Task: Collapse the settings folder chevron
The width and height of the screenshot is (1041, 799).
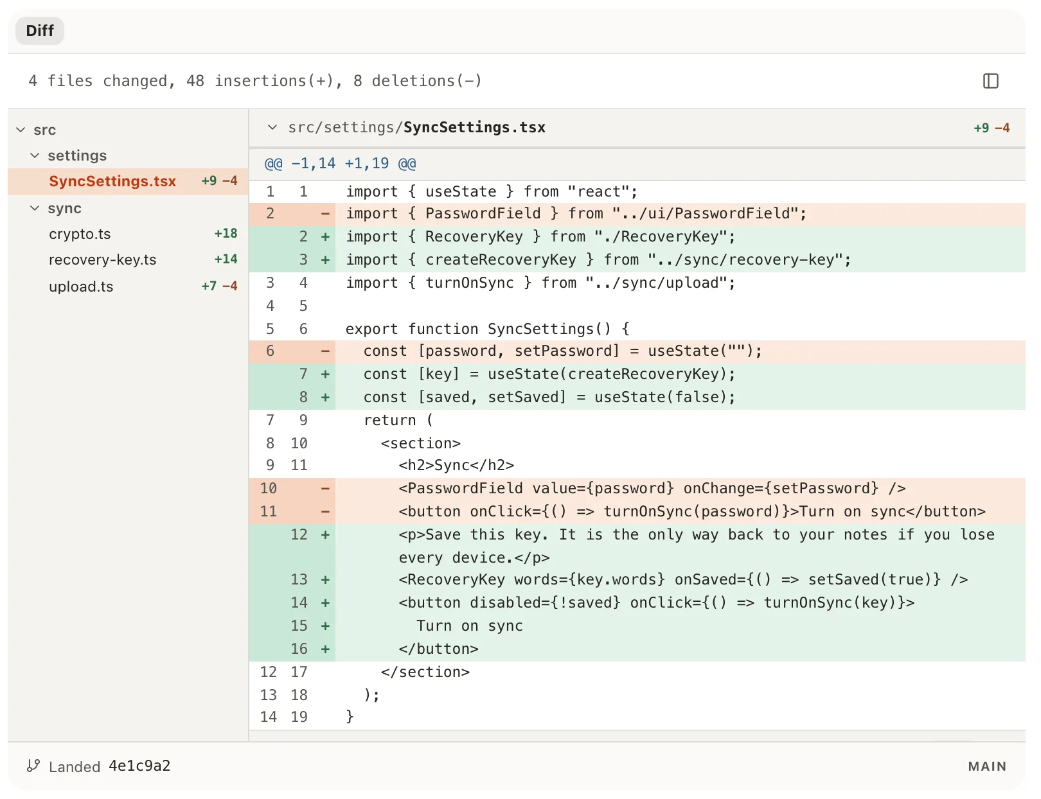Action: 35,155
